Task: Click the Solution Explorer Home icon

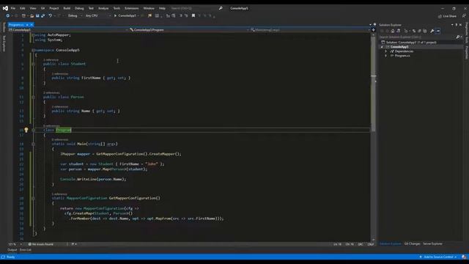Action: (393, 31)
